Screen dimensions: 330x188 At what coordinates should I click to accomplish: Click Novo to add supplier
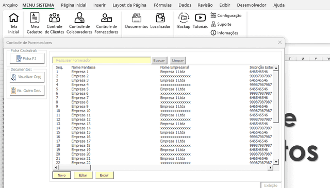coord(62,175)
